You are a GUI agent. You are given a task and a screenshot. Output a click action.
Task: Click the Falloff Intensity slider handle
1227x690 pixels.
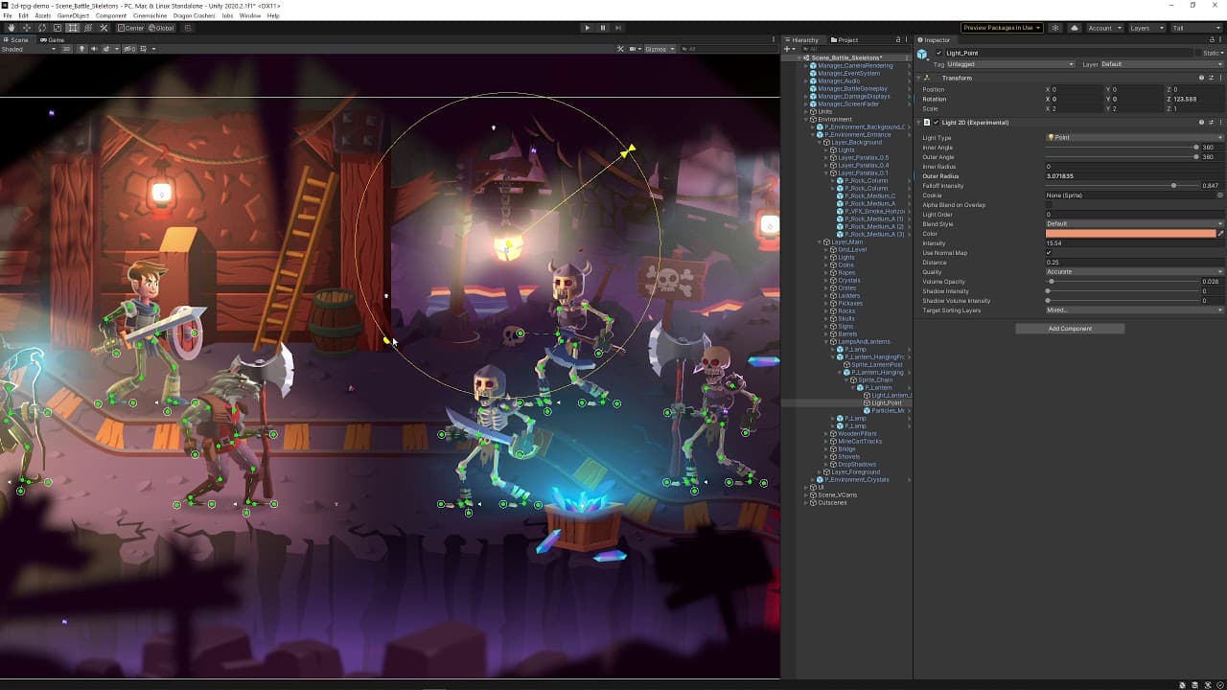(x=1173, y=186)
